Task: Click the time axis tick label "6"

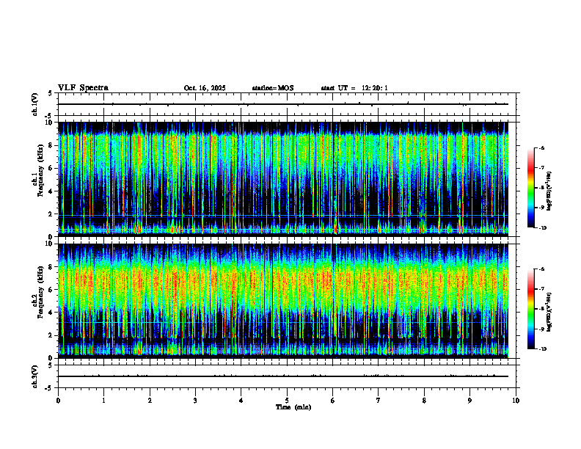Action: (x=333, y=401)
